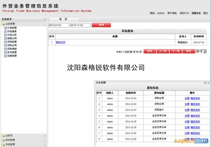
Task: Expand the 资料管理 section
Action: pos(45,140)
